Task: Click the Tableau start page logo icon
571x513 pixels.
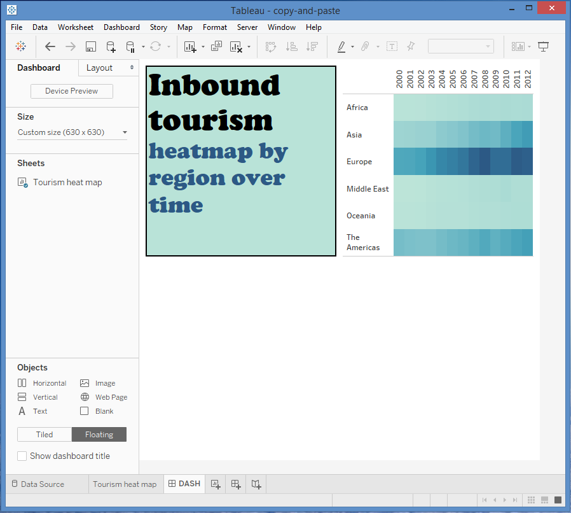Action: 21,46
